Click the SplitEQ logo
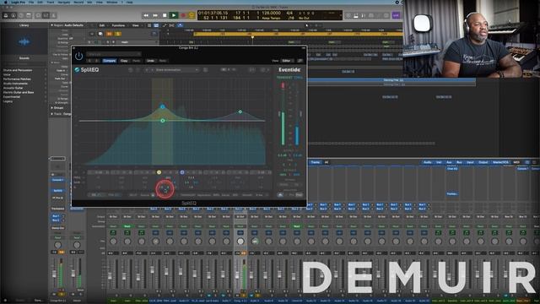Screen dimensions: 540x304 click(87, 70)
